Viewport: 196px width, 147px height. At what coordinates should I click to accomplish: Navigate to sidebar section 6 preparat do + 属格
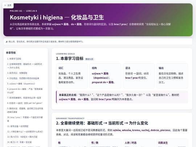click(x=25, y=91)
